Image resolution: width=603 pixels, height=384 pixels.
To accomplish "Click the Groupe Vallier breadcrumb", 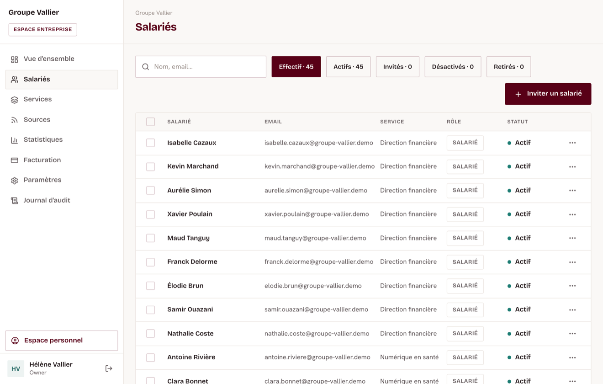I will 154,13.
